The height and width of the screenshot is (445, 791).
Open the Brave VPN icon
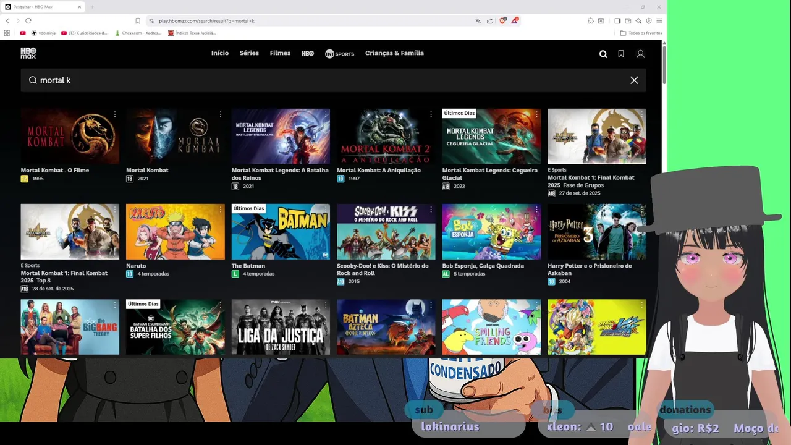(x=648, y=20)
